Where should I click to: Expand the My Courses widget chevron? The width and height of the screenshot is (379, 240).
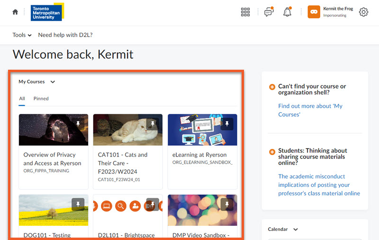click(x=53, y=82)
